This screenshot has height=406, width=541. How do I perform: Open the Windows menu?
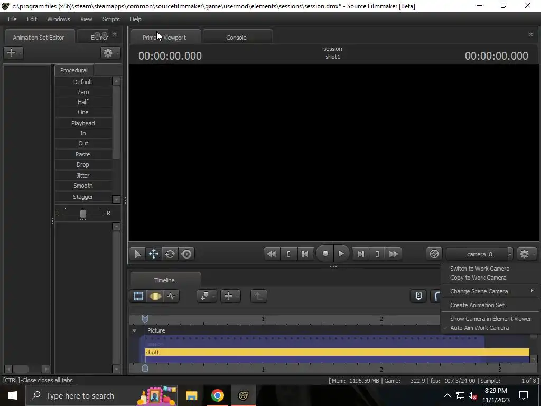pos(58,19)
